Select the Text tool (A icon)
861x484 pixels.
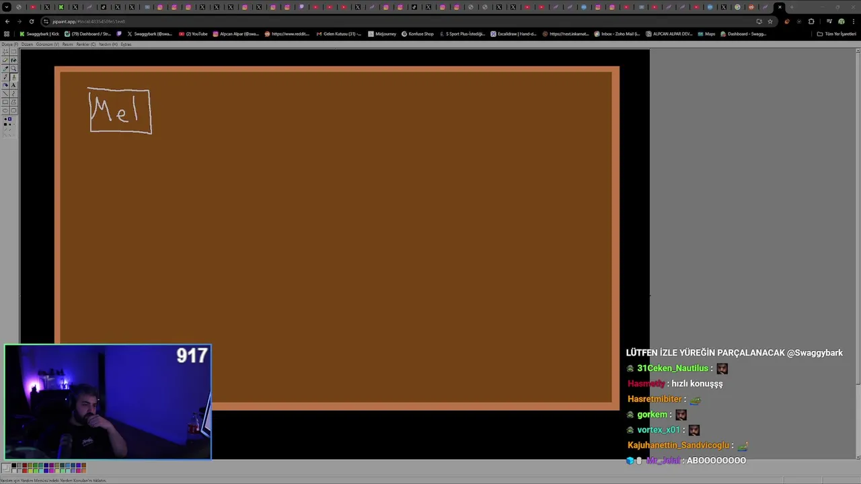click(x=13, y=85)
